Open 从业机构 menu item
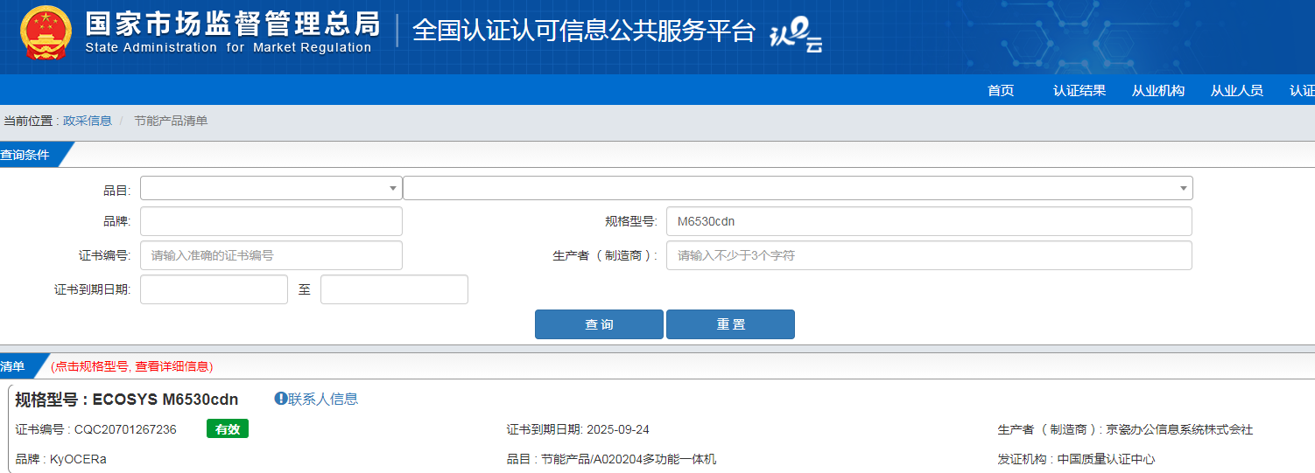Image resolution: width=1315 pixels, height=473 pixels. point(1158,90)
